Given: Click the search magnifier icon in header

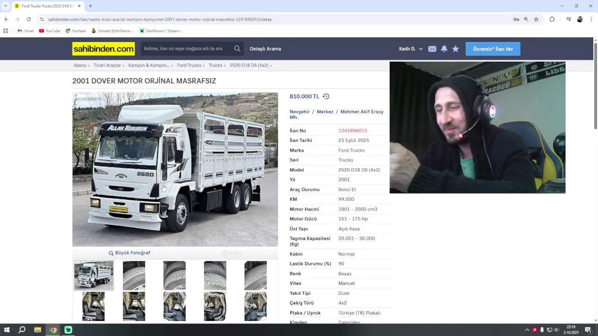Looking at the screenshot, I should pyautogui.click(x=237, y=49).
